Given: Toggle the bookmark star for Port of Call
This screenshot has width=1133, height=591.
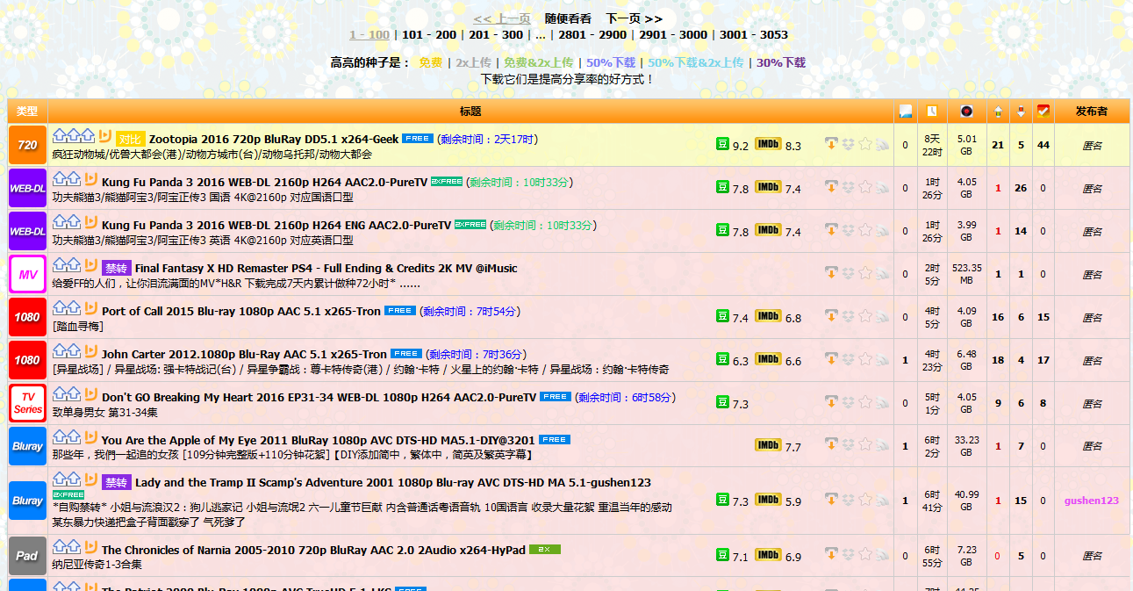Looking at the screenshot, I should (865, 316).
